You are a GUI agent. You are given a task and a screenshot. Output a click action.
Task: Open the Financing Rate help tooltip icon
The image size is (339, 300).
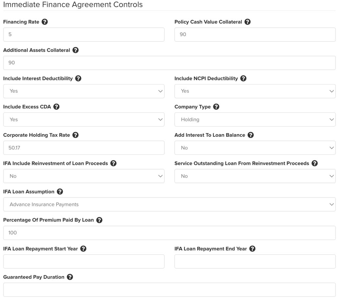pyautogui.click(x=45, y=22)
